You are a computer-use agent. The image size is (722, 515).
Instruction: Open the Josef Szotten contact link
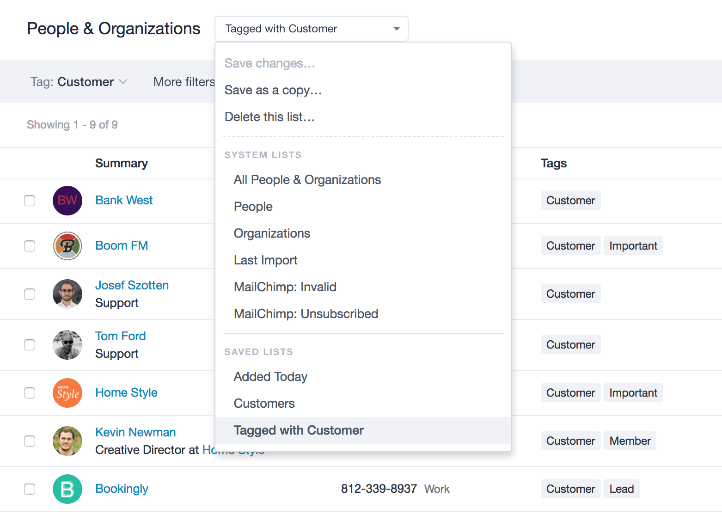click(132, 285)
